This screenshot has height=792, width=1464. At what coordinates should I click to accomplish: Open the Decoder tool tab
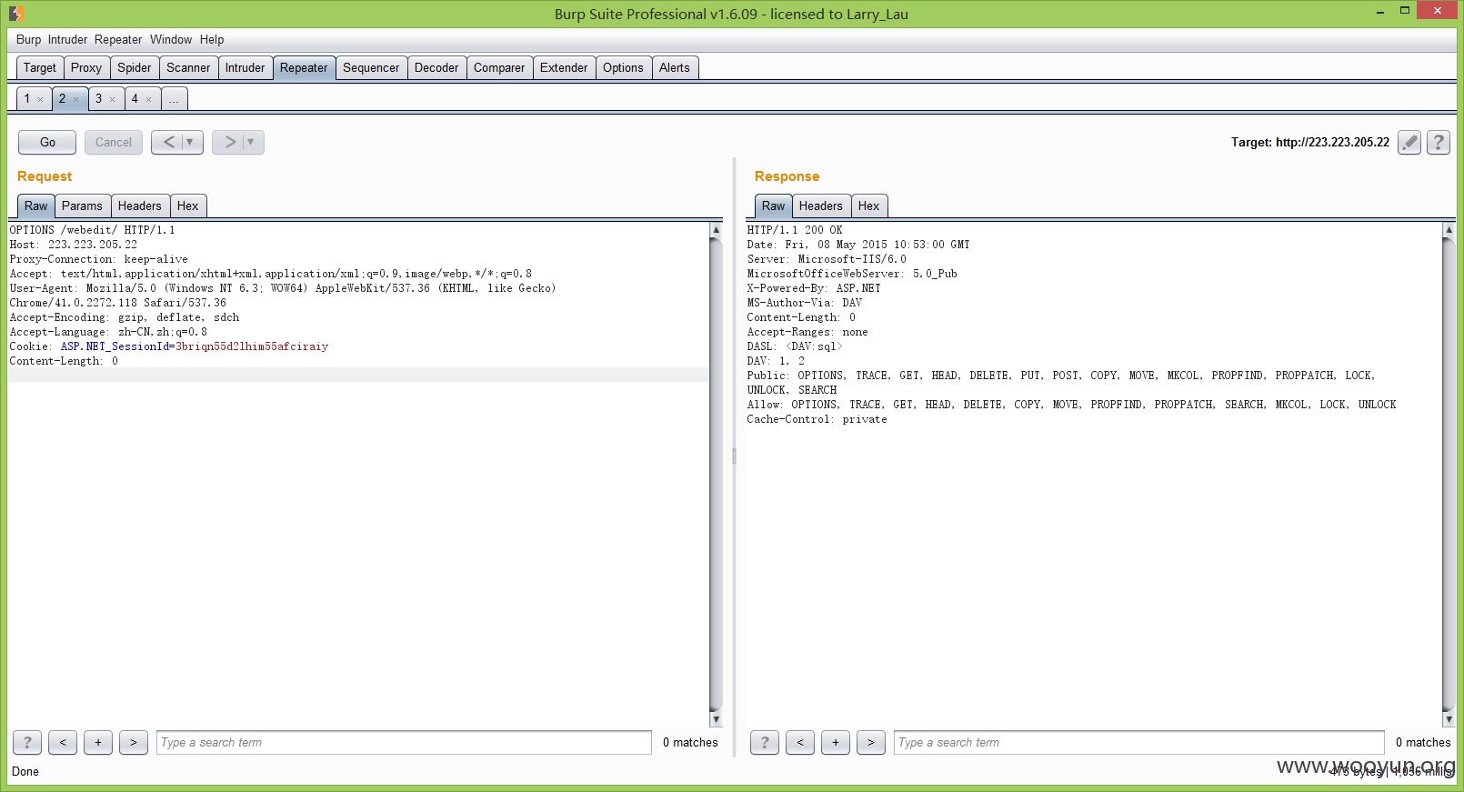[x=436, y=67]
